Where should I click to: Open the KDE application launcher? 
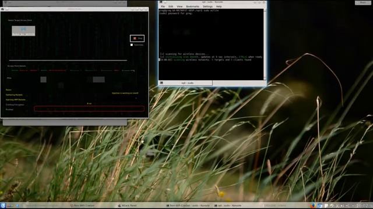point(2,206)
